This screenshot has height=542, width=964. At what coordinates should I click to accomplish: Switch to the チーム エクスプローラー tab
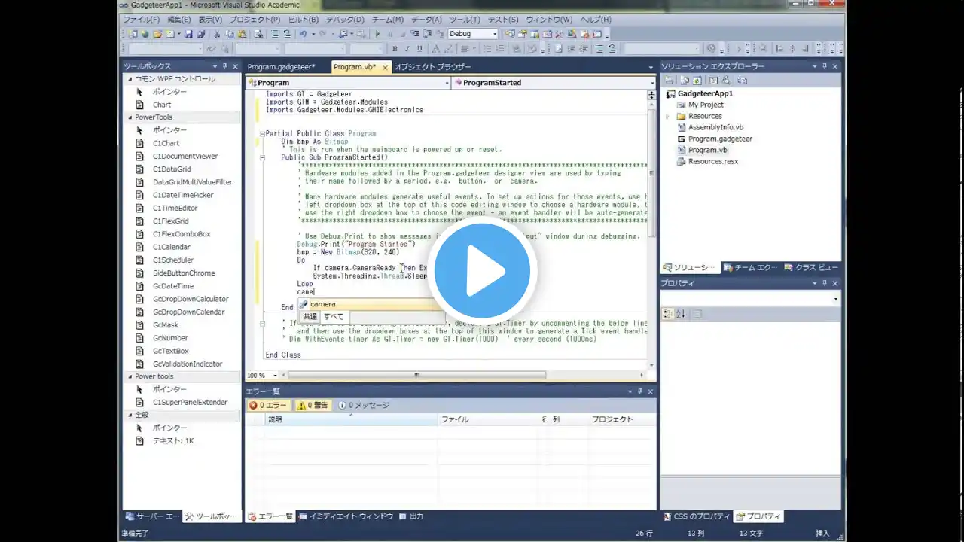(750, 267)
